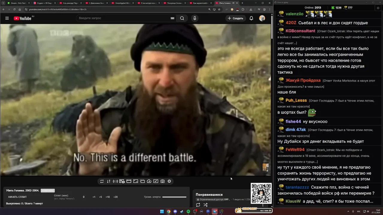Open the playback speed gauge icon
383x215 pixels.
click(149, 181)
